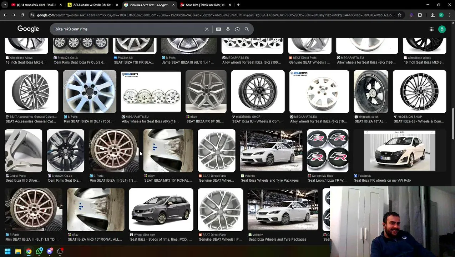This screenshot has width=455, height=257.
Task: Open Global Parts 'Seat Ibiza III 3 Silver' image
Action: click(23, 151)
